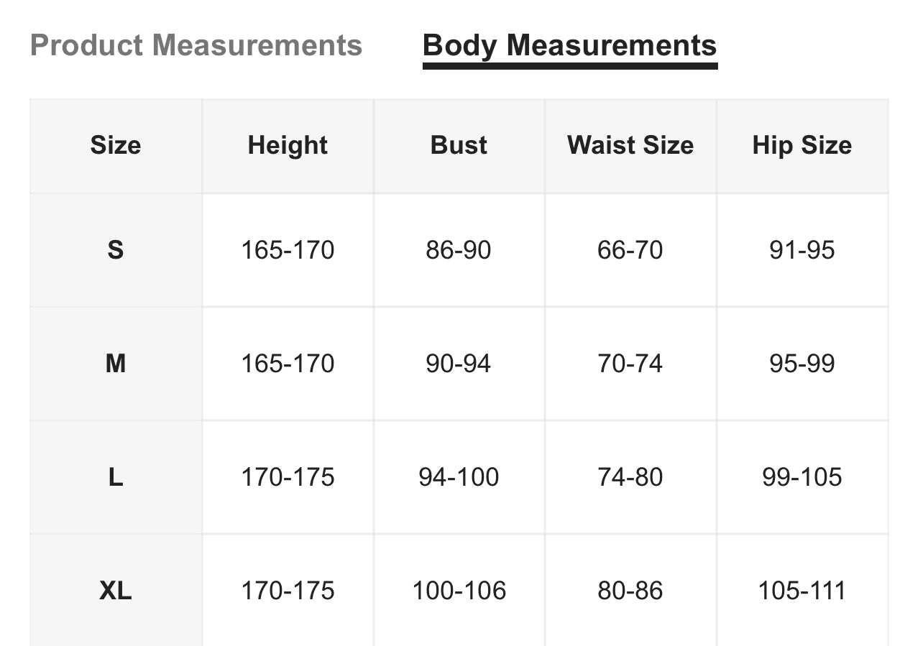Click hip value 91-95 for size S
The image size is (923, 646).
click(802, 250)
